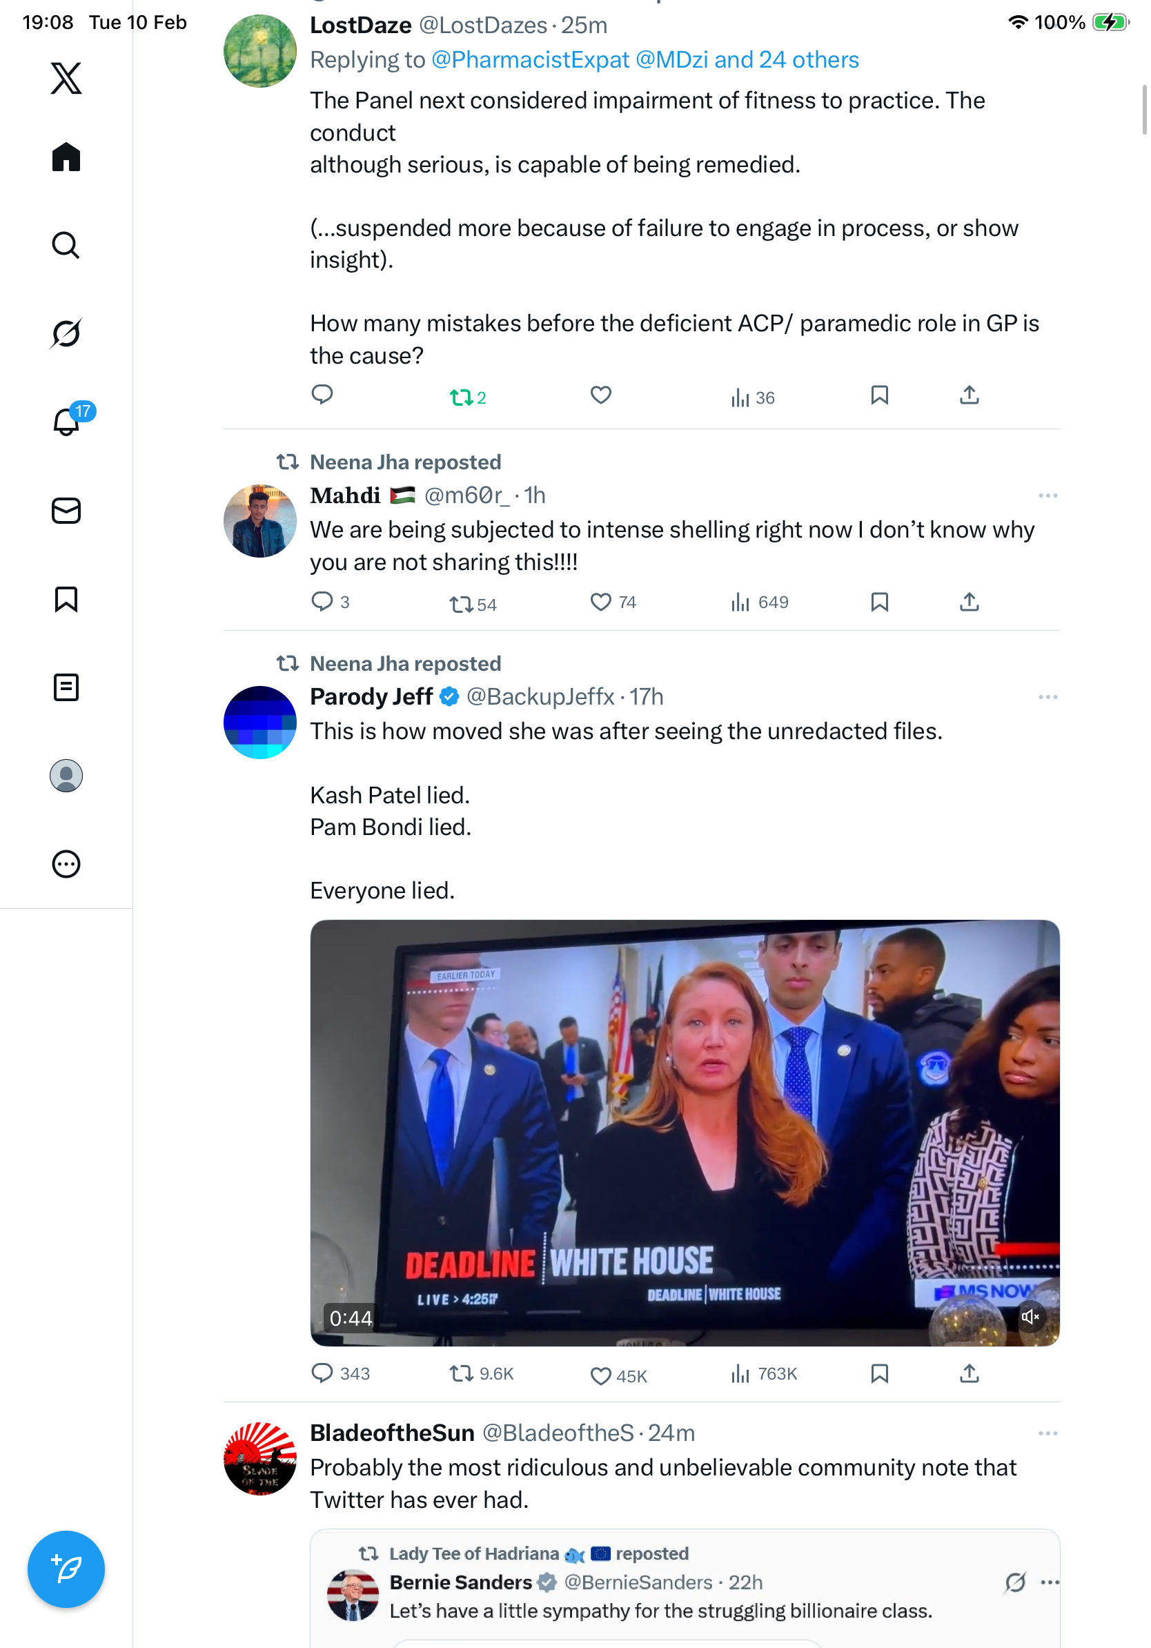Screen dimensions: 1151x1648
Task: Share the Parody Jeff post
Action: [x=969, y=1373]
